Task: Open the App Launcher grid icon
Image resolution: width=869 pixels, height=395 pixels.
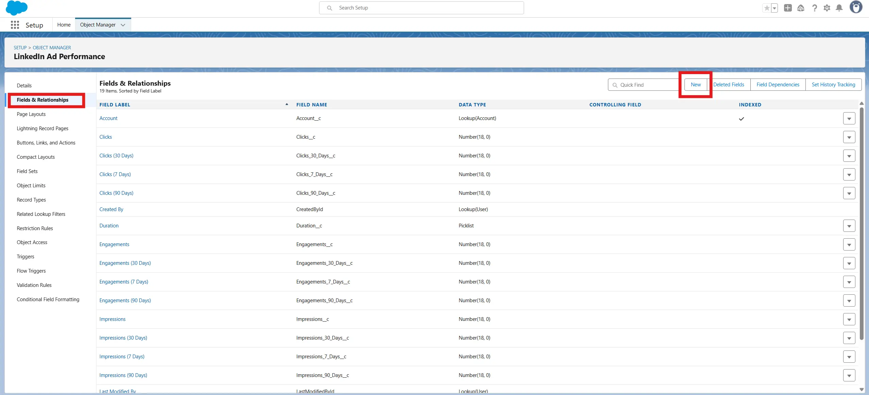Action: [x=15, y=25]
